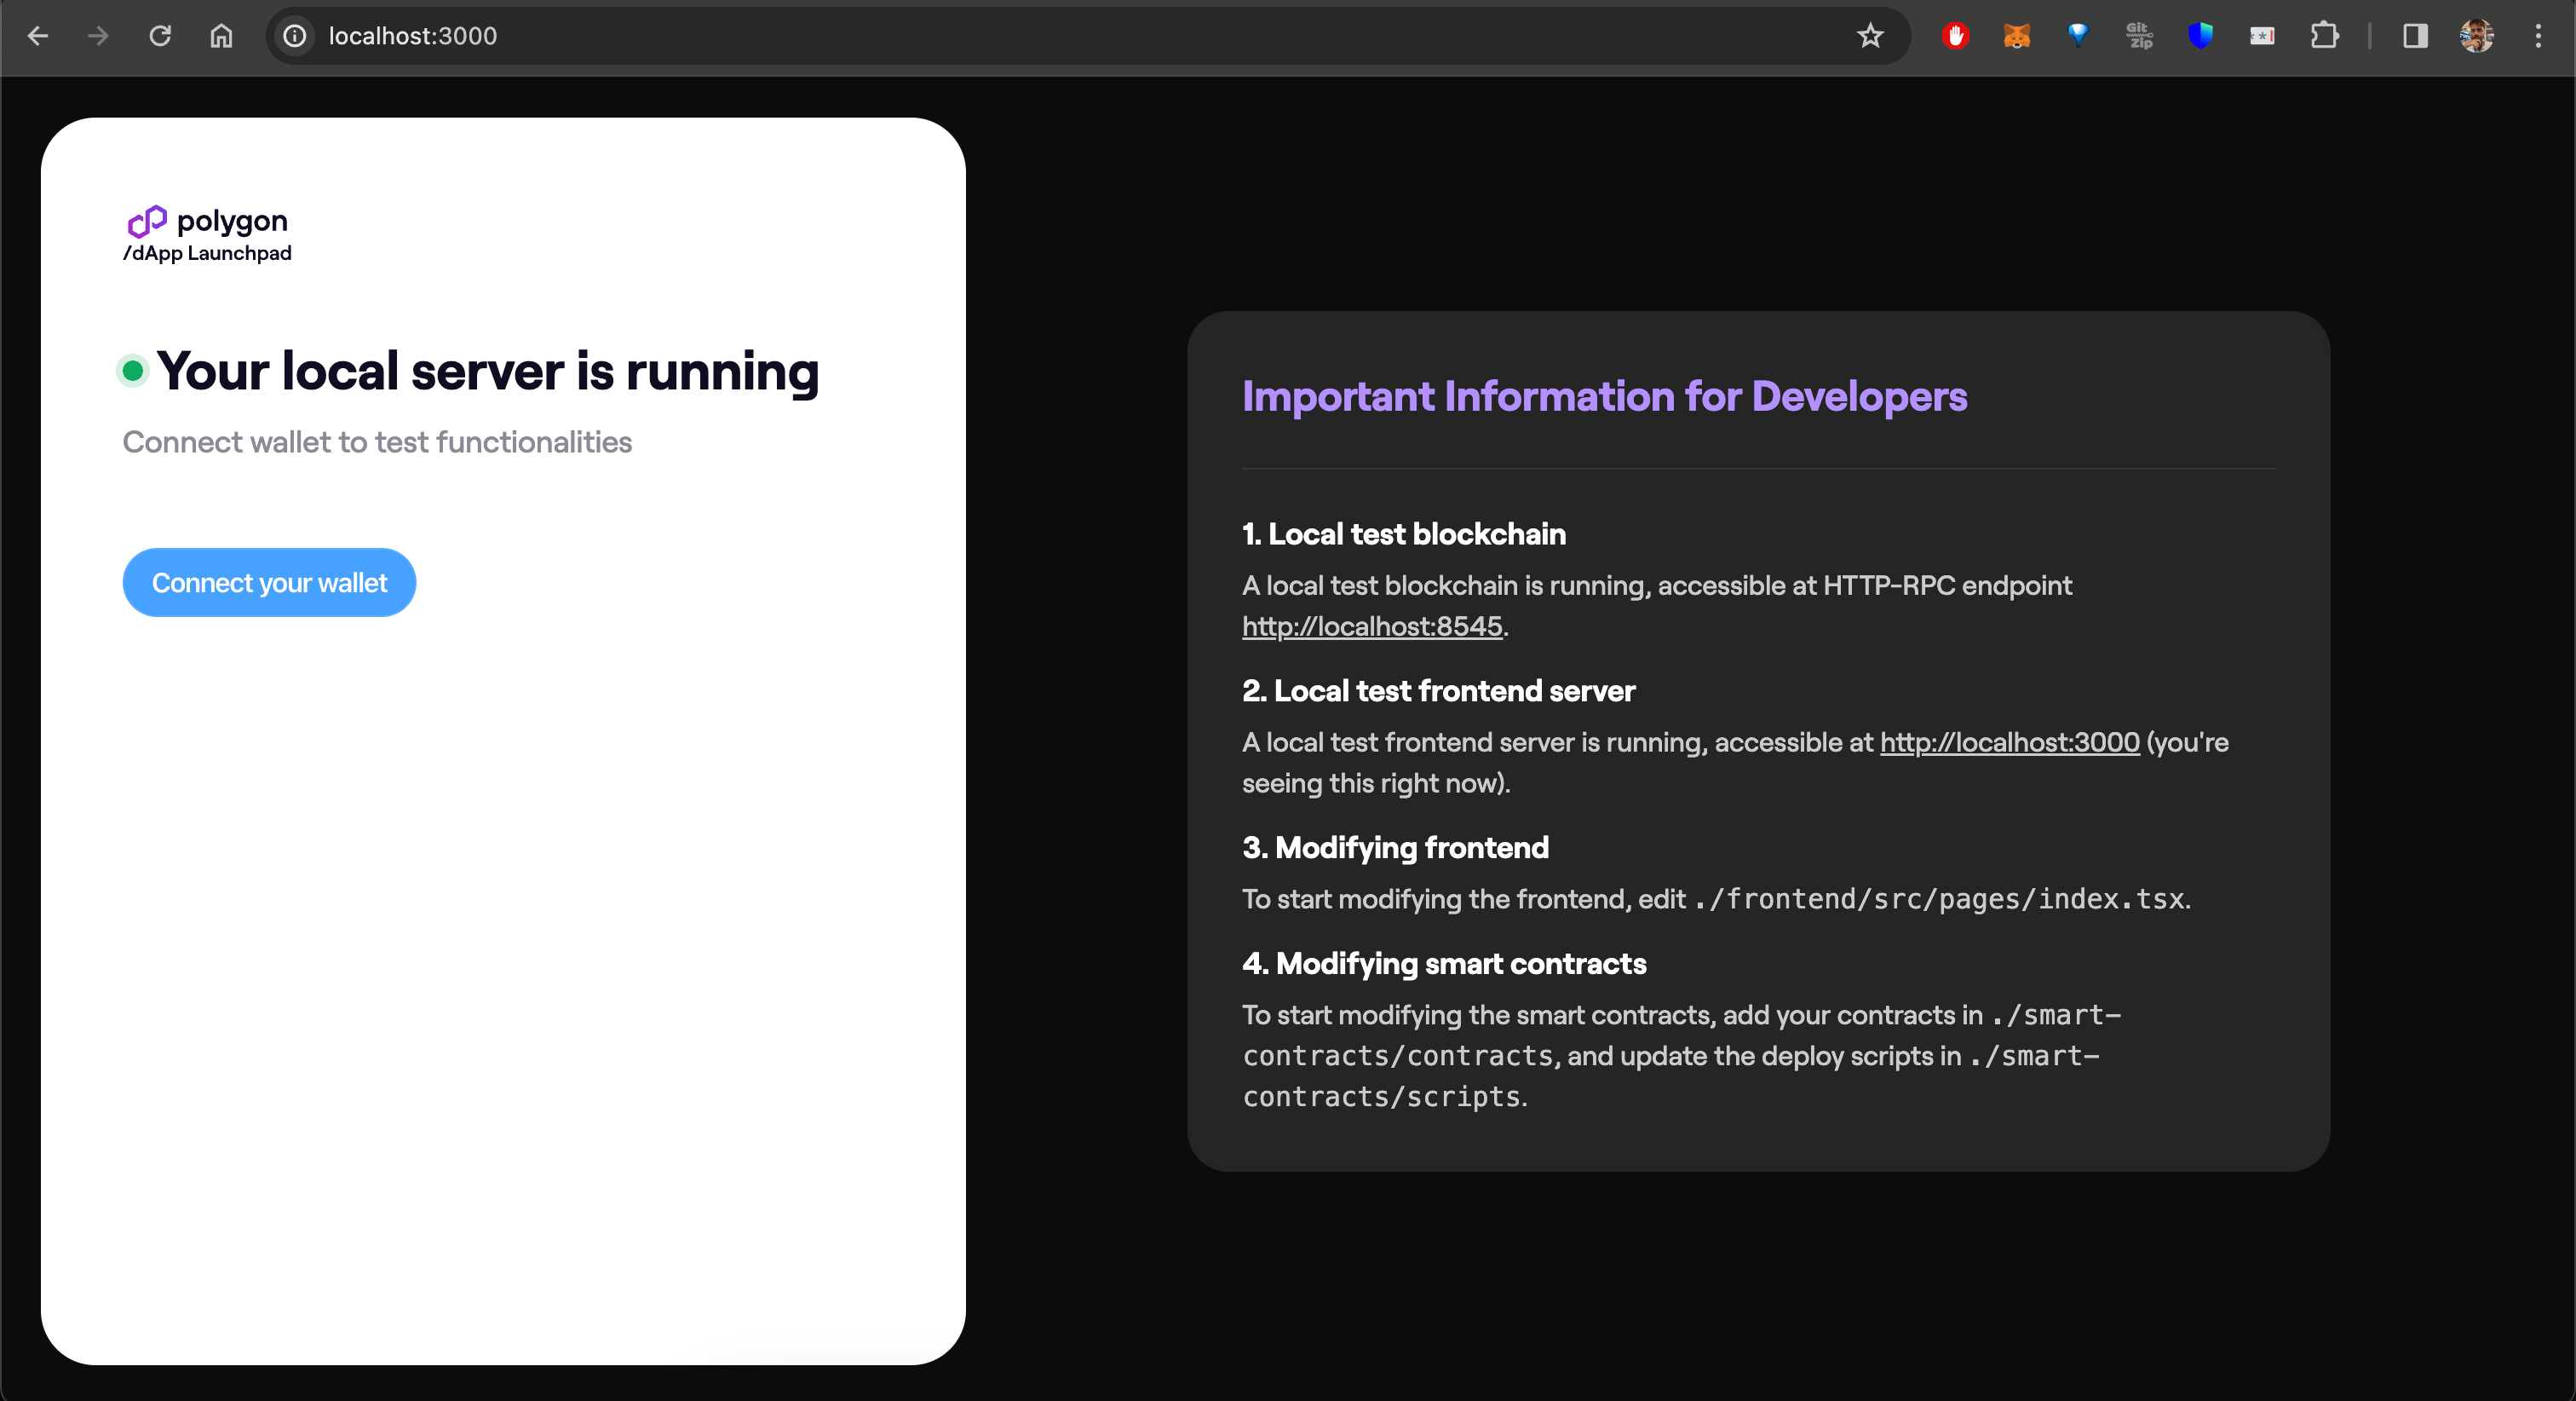Click the Extensions puzzle piece icon
This screenshot has height=1401, width=2576.
coord(2325,36)
